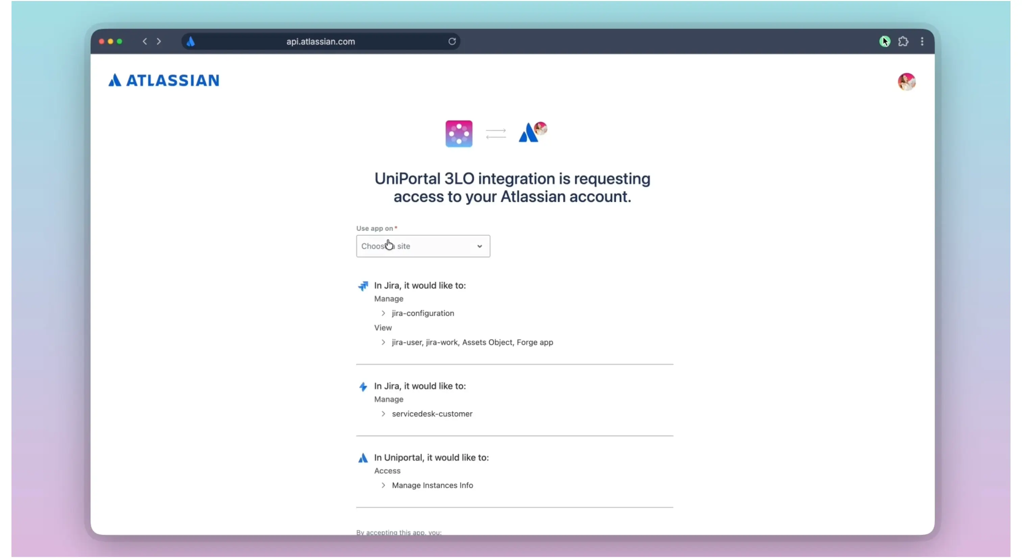This screenshot has width=1022, height=558.
Task: Click the browser forward arrow
Action: pyautogui.click(x=159, y=41)
